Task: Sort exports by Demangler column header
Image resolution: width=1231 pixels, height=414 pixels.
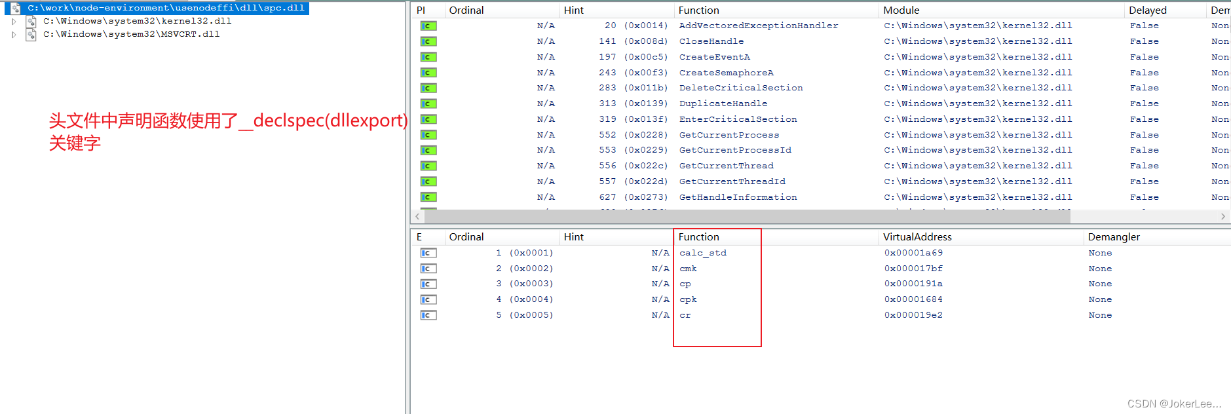Action: click(1157, 236)
